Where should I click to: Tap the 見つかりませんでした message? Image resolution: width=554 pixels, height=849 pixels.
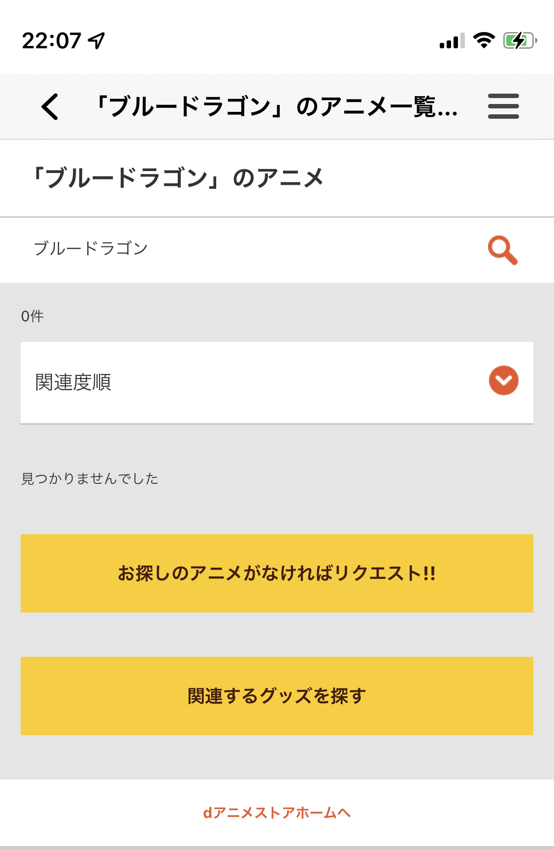coord(90,478)
